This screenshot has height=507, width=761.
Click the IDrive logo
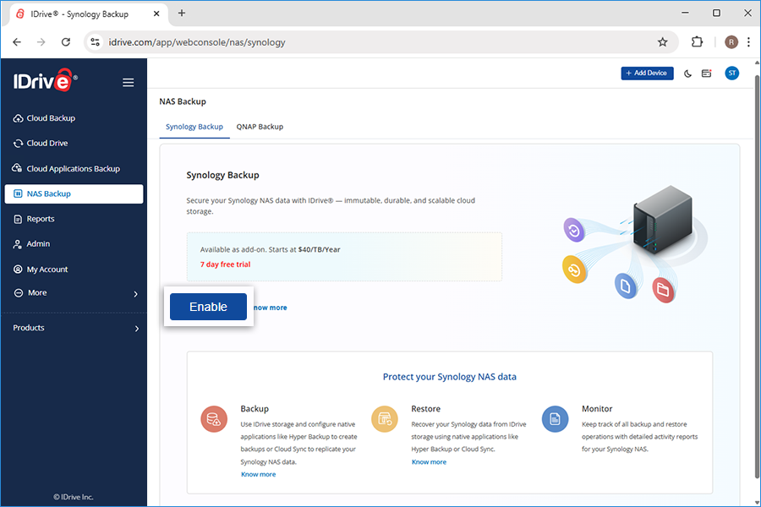(x=45, y=80)
